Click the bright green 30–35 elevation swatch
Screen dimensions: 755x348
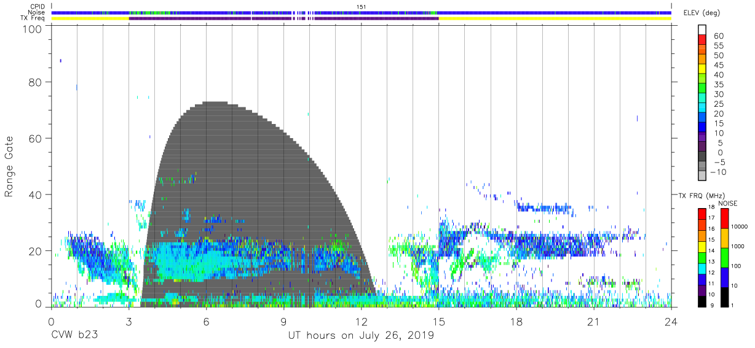[x=702, y=88]
